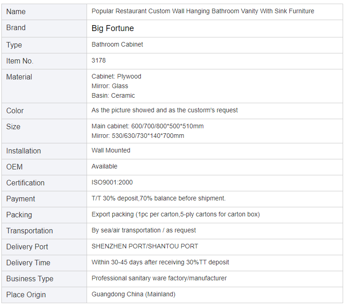Select the product name text
Image resolution: width=344 pixels, height=305 pixels.
click(203, 11)
